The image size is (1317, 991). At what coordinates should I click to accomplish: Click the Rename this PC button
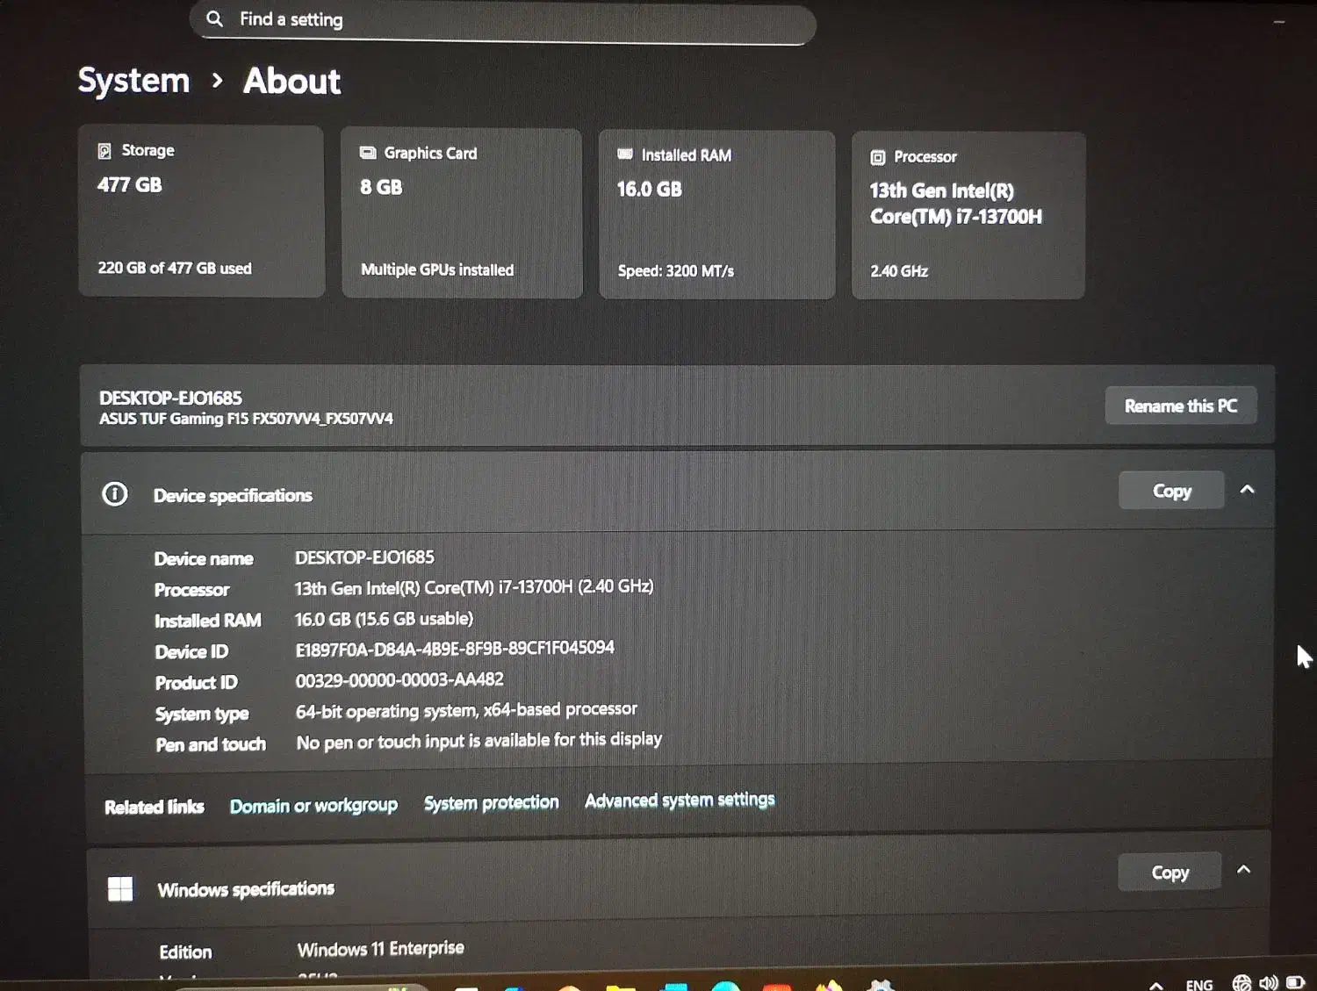point(1181,405)
